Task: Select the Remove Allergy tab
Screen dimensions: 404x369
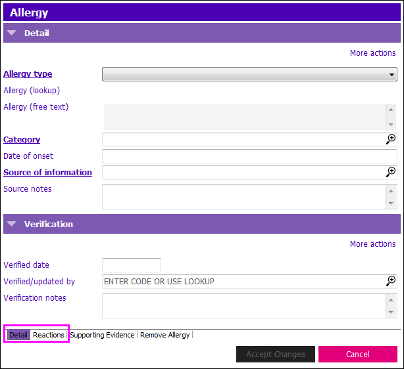Action: point(165,335)
